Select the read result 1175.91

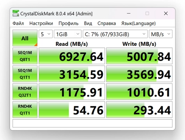[72, 92]
